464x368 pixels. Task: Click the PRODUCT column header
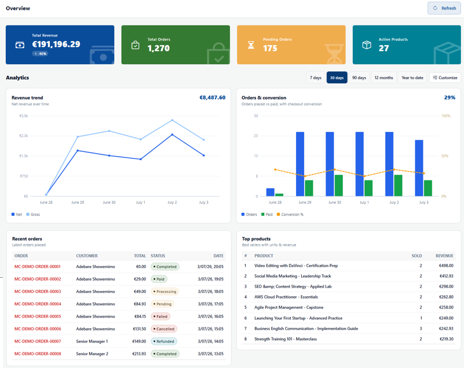[264, 256]
